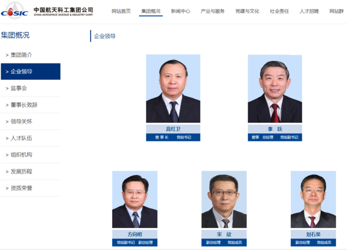
Task: Click the name label 方向明
Action: [x=135, y=234]
